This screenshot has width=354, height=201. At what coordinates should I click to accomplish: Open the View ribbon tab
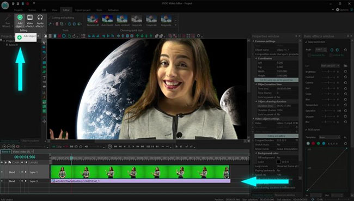(x=54, y=10)
